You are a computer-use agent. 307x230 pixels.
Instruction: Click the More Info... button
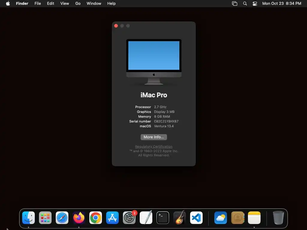[154, 137]
